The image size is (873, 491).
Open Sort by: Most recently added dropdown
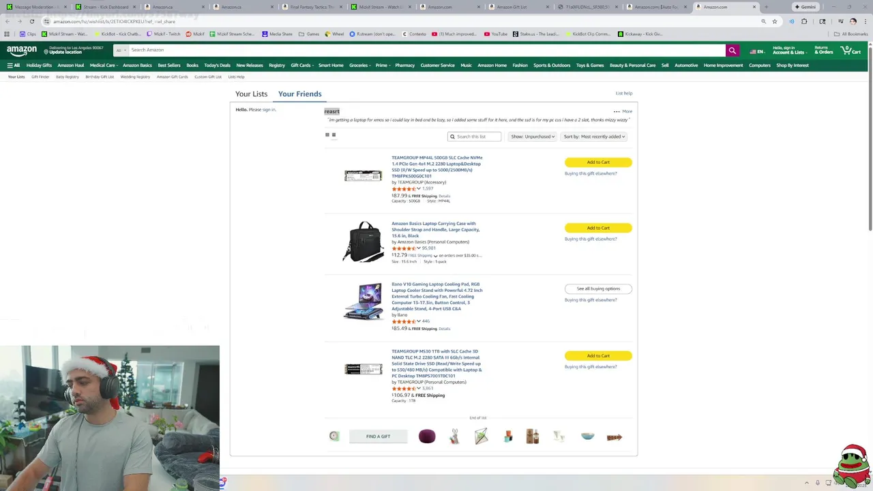[x=594, y=136]
